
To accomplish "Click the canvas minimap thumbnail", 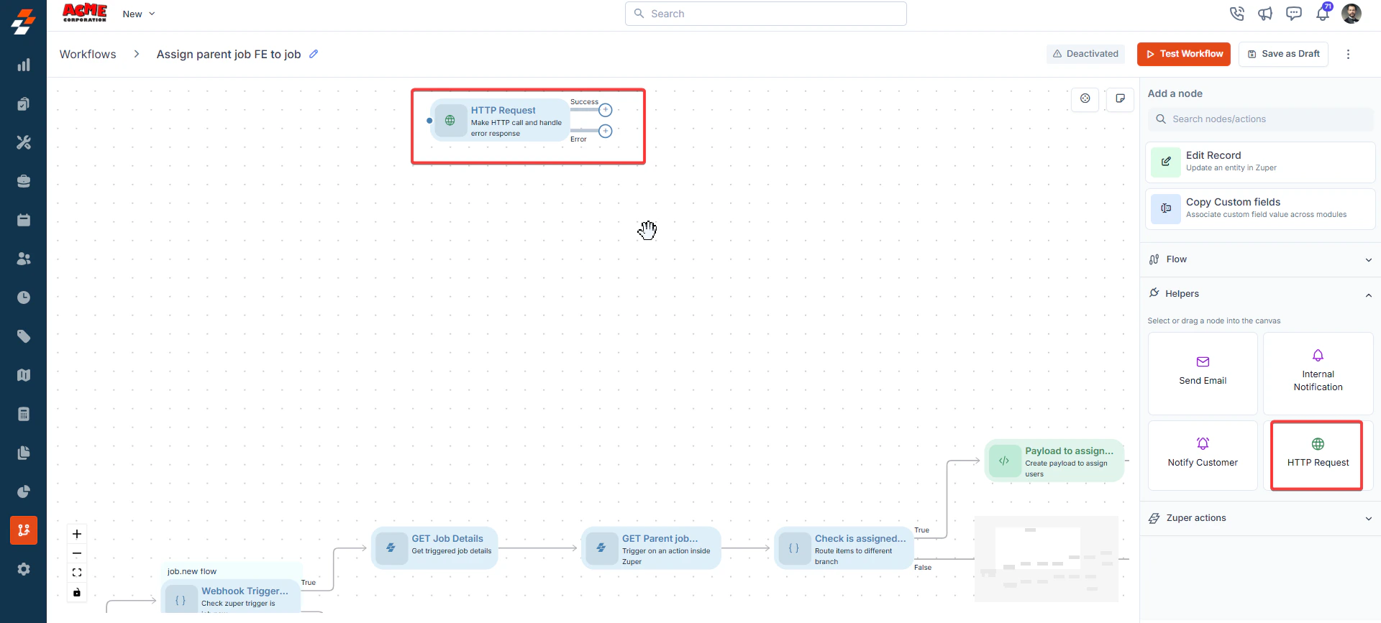I will [1047, 558].
